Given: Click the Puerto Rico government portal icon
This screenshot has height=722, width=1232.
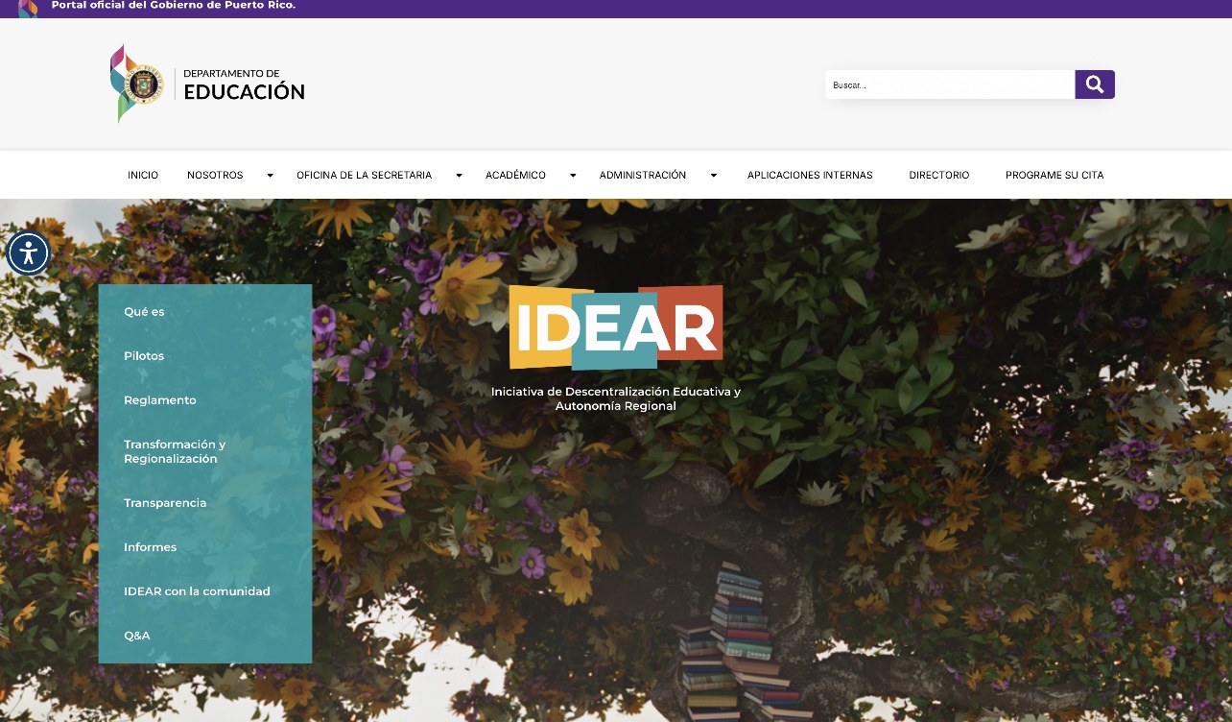Looking at the screenshot, I should 28,8.
